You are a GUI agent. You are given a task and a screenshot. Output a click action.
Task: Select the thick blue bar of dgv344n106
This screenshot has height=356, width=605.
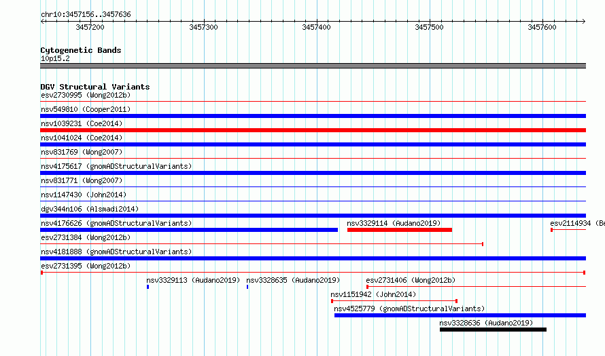[x=313, y=216]
